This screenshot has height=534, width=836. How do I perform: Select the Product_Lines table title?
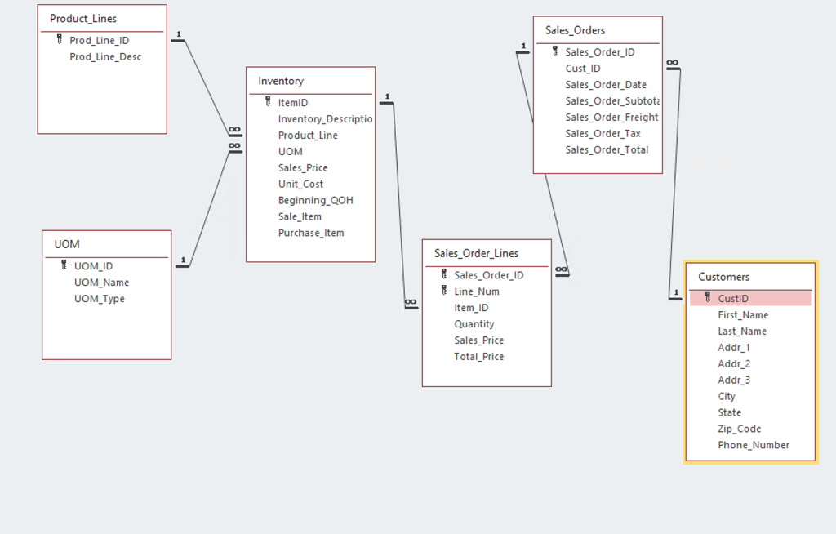point(83,19)
